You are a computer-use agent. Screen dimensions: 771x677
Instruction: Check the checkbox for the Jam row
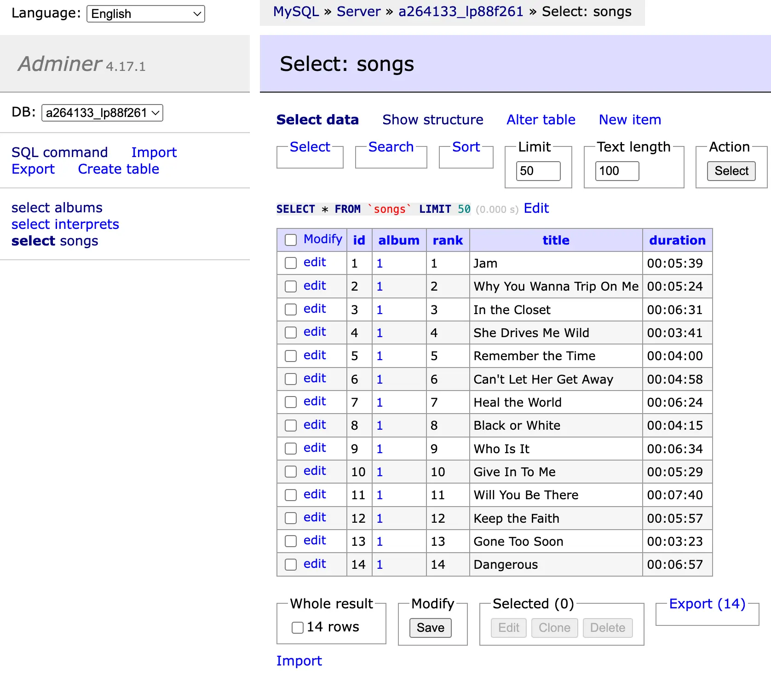pyautogui.click(x=290, y=263)
